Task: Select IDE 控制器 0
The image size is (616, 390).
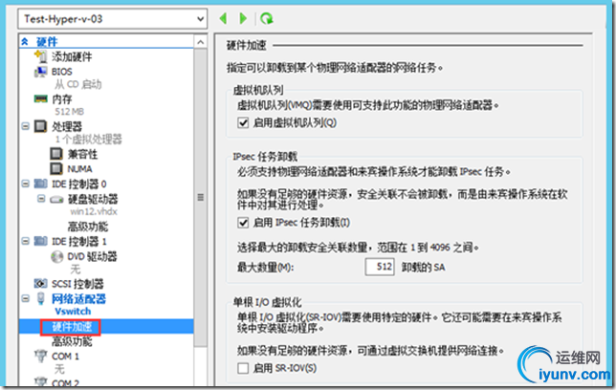Action: pos(79,184)
